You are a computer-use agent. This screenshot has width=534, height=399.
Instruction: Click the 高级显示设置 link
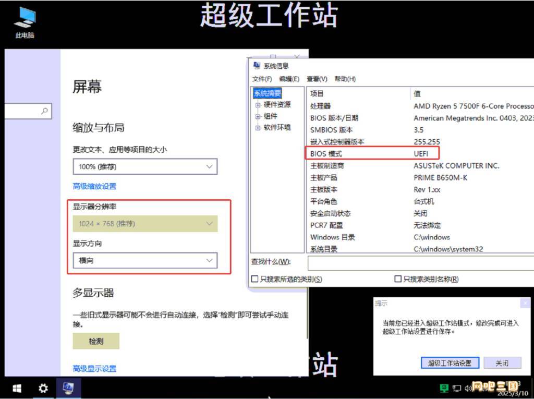click(x=94, y=368)
